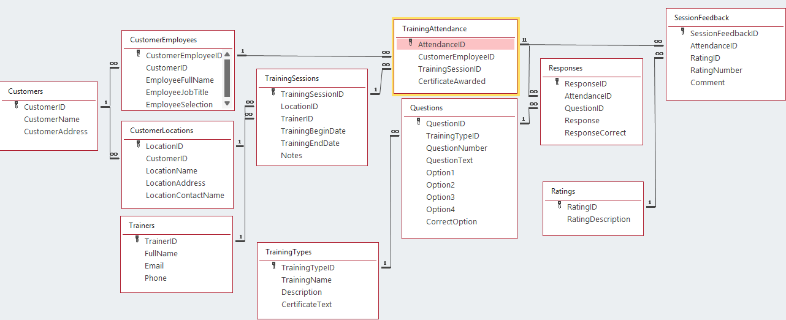Select RatingNumber field in SessionFeedback
The image size is (786, 320).
point(716,70)
